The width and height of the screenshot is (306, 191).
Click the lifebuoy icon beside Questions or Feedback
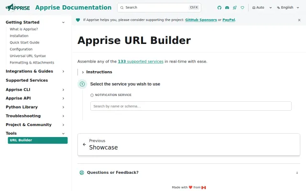click(x=82, y=172)
